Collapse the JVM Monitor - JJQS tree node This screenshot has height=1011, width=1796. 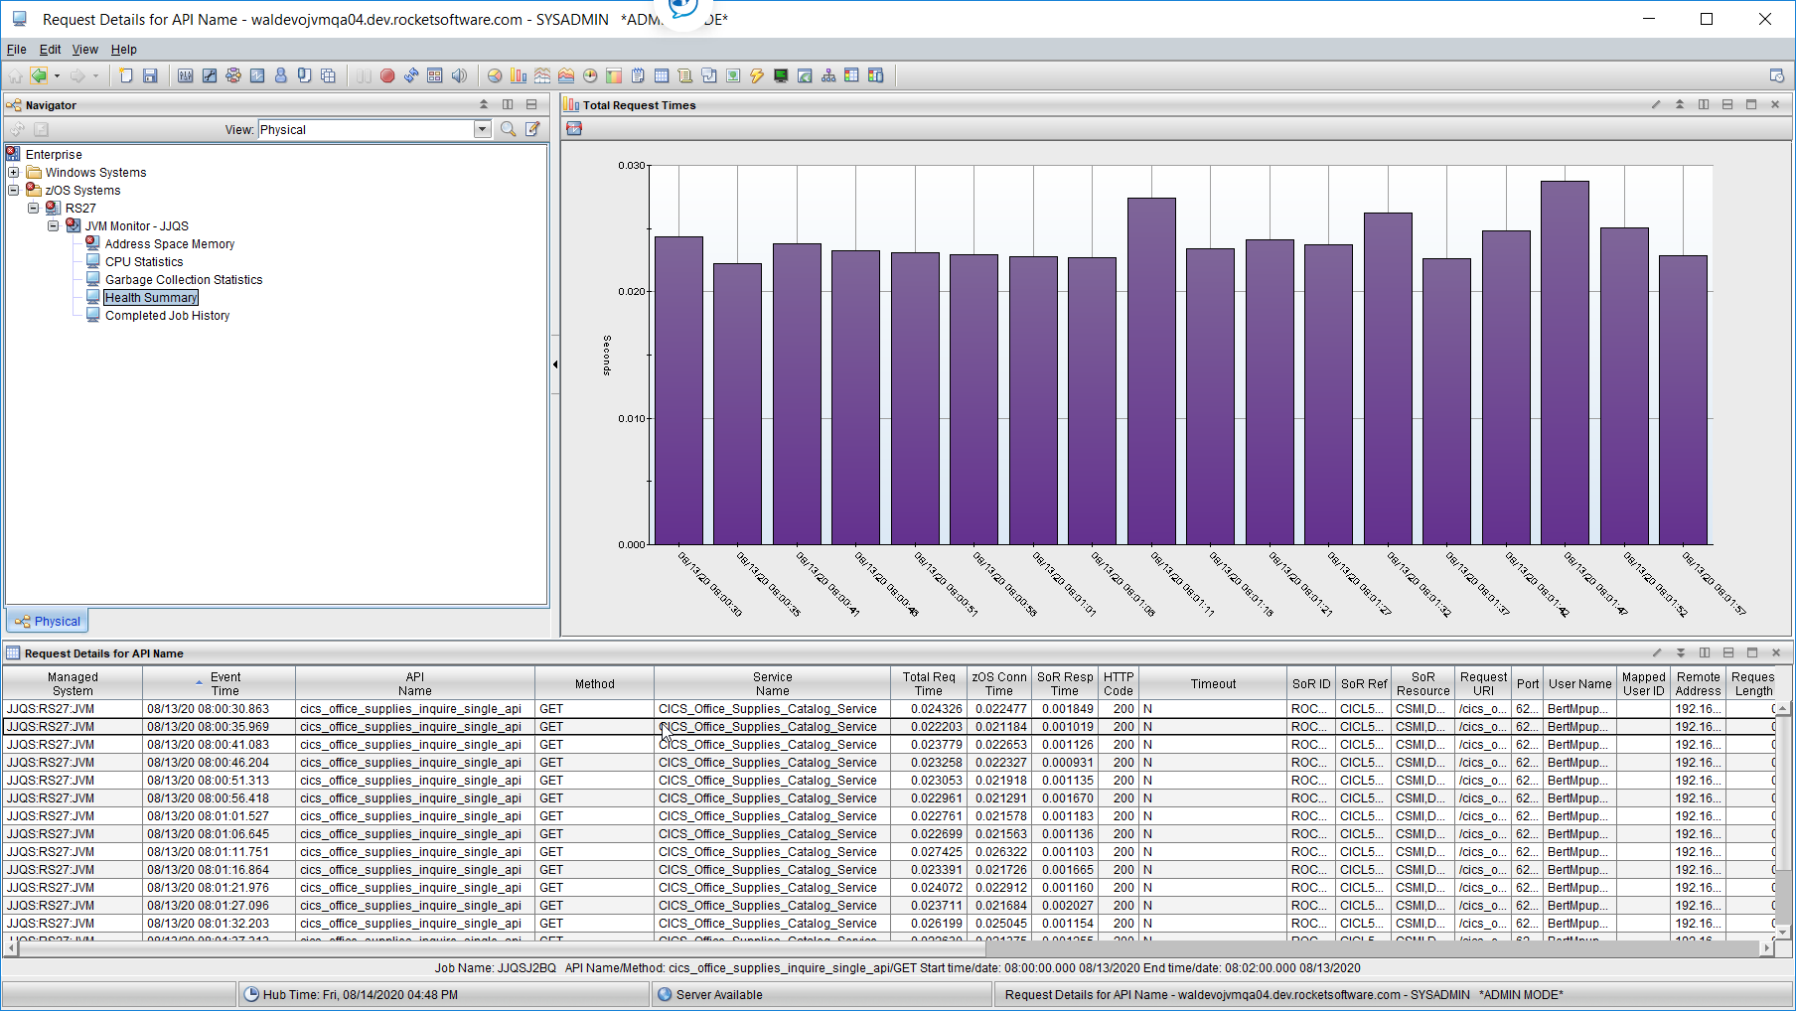pos(54,225)
